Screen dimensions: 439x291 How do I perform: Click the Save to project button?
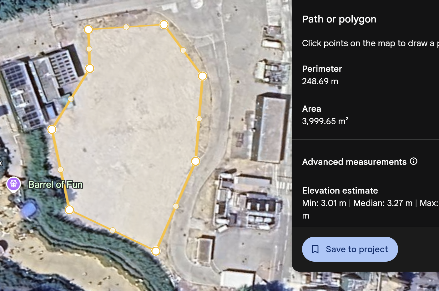[x=350, y=249]
